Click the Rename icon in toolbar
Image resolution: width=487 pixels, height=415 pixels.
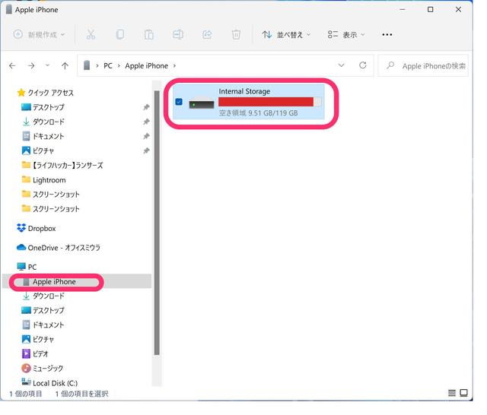tap(178, 34)
